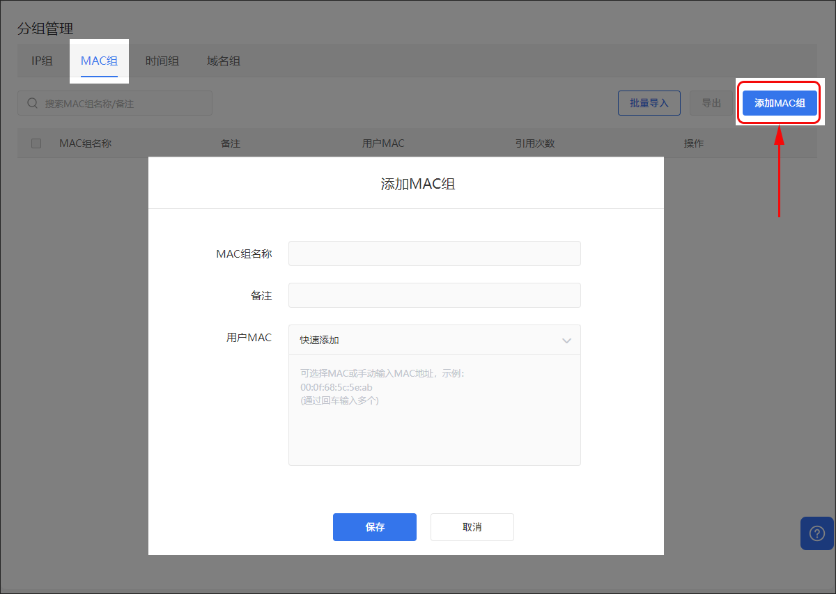Click the MAC address entry text area
This screenshot has width=836, height=594.
coord(434,411)
